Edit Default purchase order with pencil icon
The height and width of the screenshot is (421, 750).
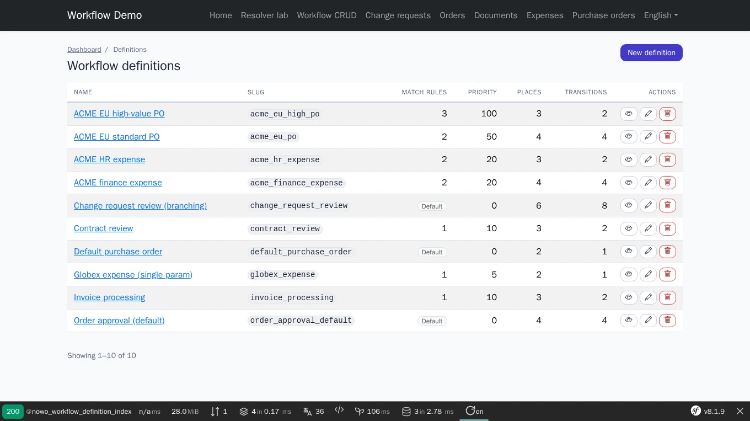click(648, 252)
